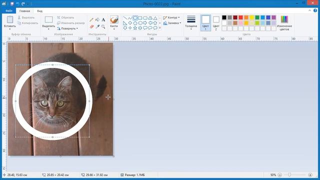Choose the Rounded rectangle shape
This screenshot has height=180, width=320.
(x=145, y=18)
